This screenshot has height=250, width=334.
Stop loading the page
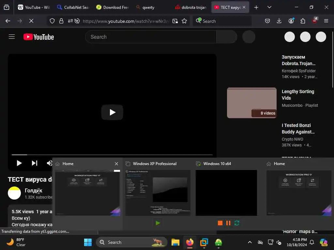tap(31, 21)
